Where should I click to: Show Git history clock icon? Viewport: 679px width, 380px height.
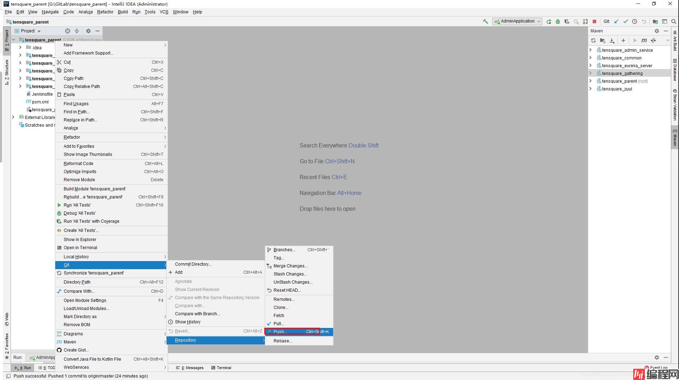tap(635, 21)
